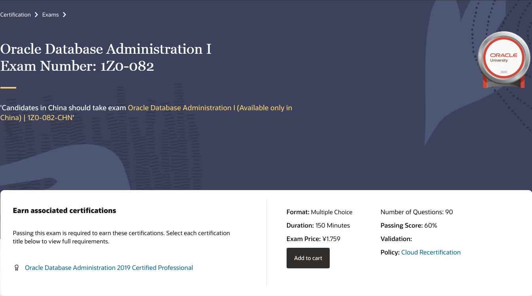This screenshot has width=532, height=296.
Task: Select the 'Oracle Database Administration I' heading
Action: click(x=106, y=49)
